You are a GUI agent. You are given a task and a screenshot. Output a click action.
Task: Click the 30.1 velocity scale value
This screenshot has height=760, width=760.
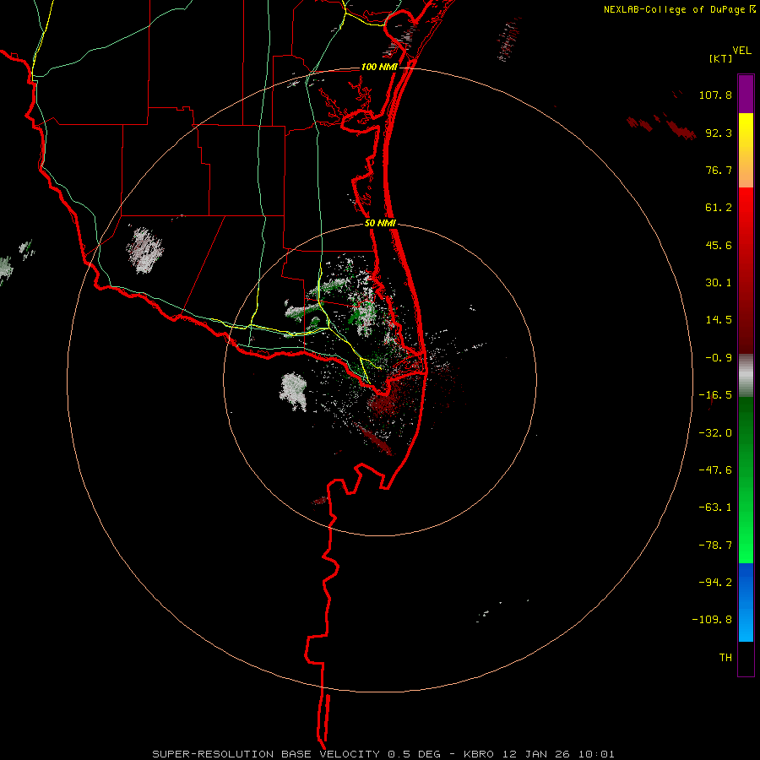(x=719, y=283)
